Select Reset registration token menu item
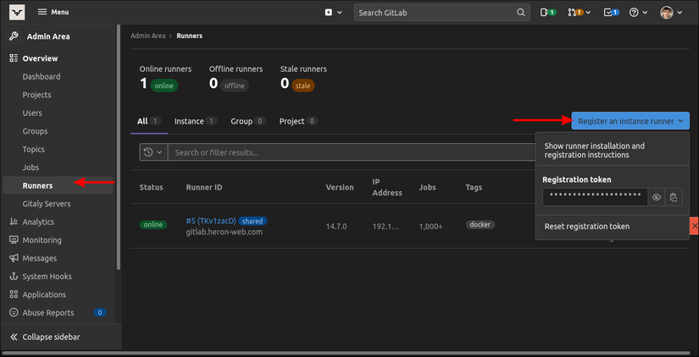This screenshot has width=699, height=357. click(x=586, y=227)
